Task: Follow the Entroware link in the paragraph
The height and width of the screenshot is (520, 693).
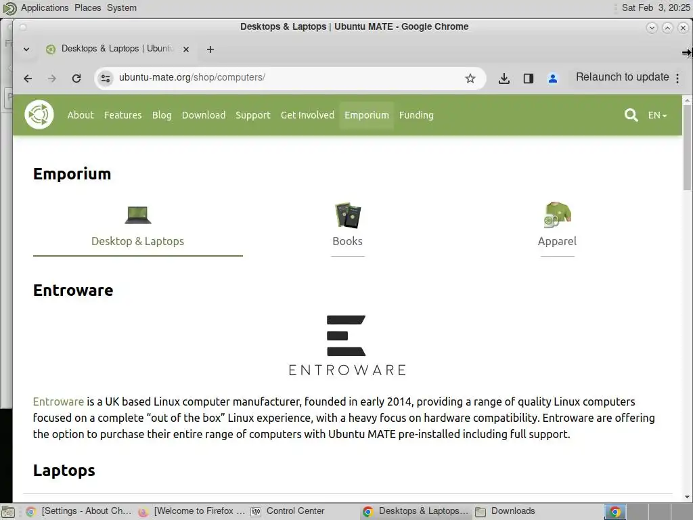Action: (x=58, y=402)
